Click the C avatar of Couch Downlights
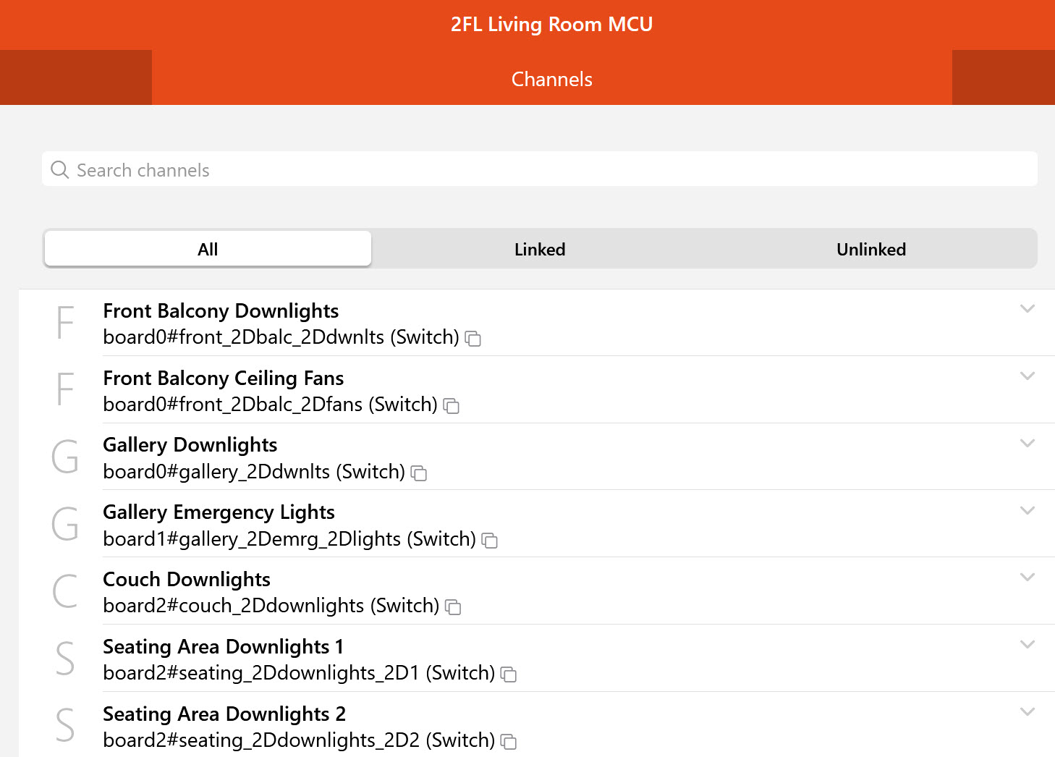Screen dimensions: 1055x757 point(65,591)
